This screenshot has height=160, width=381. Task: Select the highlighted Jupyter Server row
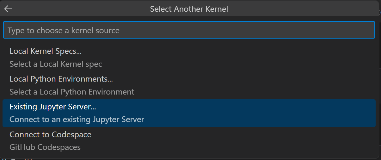(x=189, y=113)
